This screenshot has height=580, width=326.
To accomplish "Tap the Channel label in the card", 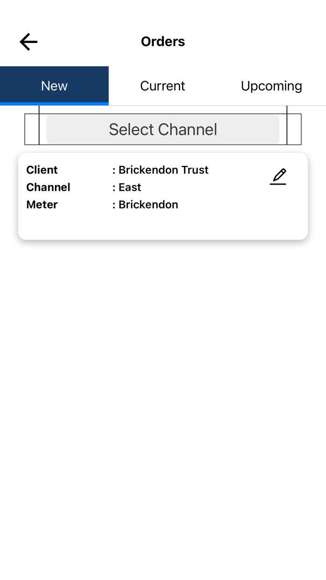I will (x=48, y=187).
